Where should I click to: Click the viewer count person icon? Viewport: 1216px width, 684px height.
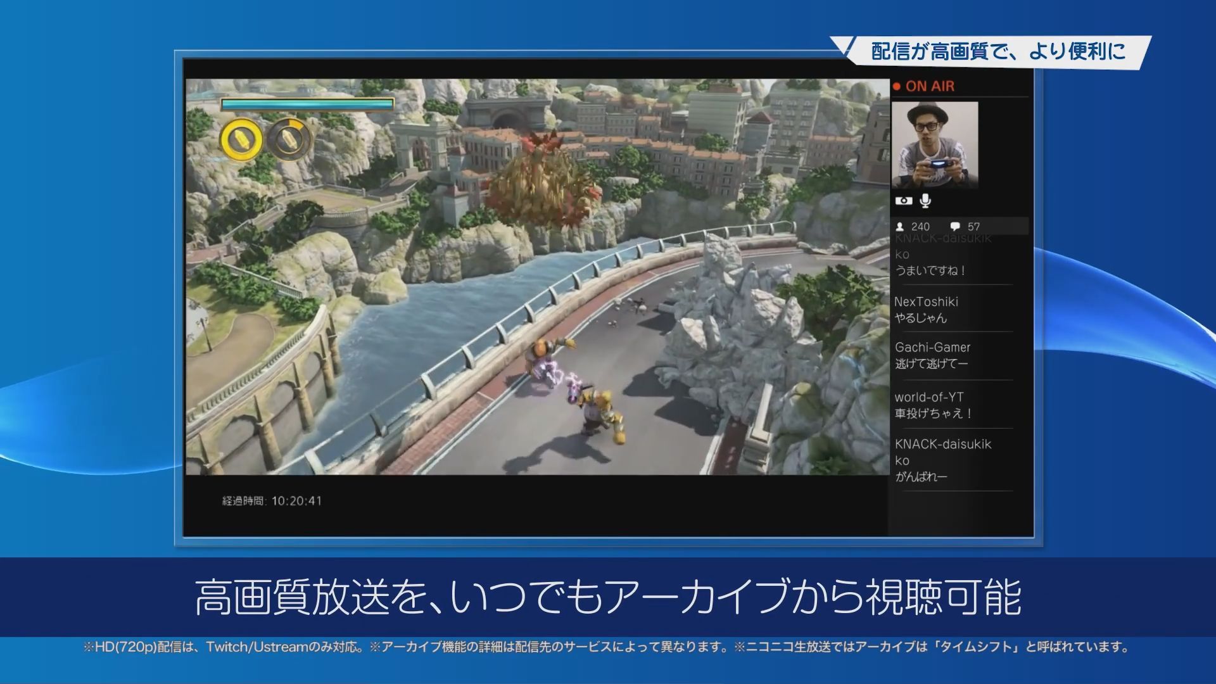(899, 227)
